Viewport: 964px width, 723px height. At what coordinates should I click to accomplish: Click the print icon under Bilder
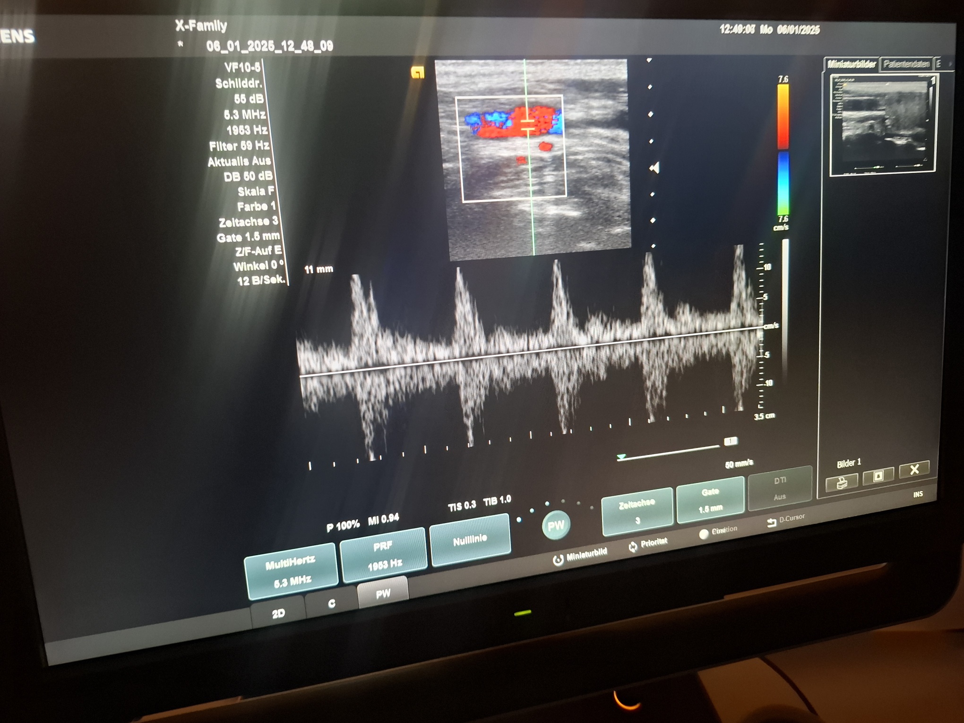coord(842,483)
